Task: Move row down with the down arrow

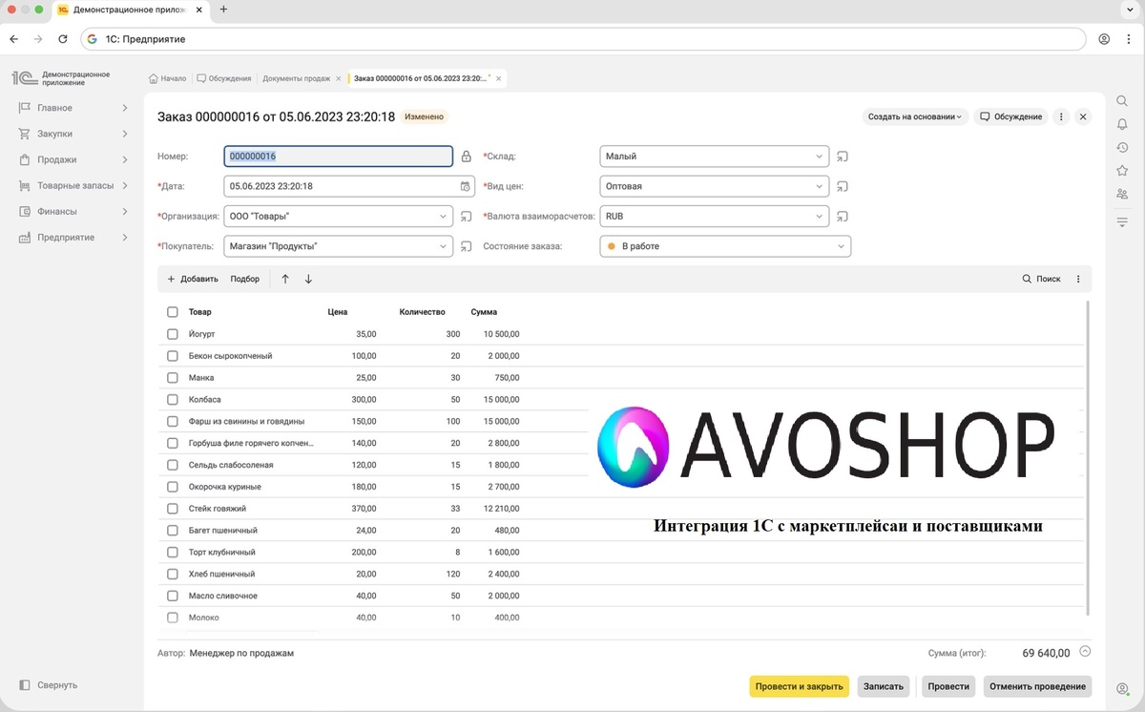Action: click(x=308, y=280)
